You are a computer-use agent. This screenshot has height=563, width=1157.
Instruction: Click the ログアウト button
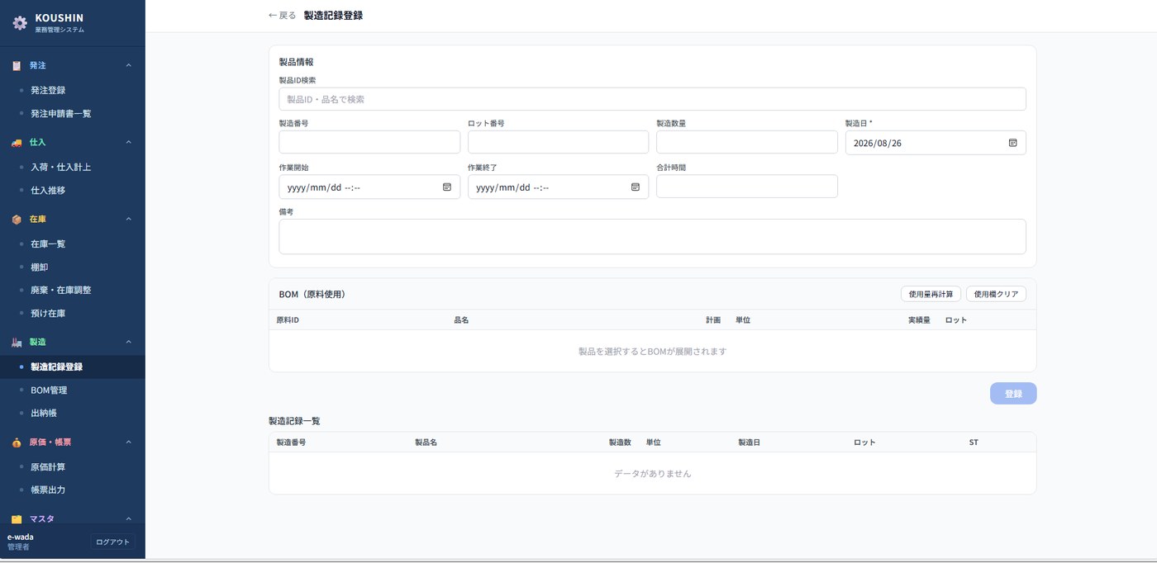coord(112,542)
